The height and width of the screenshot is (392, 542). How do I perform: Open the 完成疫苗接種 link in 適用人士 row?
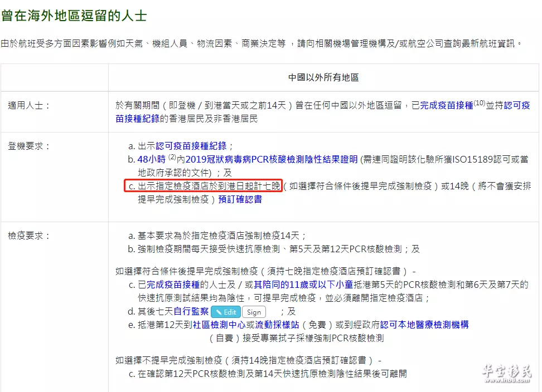[446, 105]
